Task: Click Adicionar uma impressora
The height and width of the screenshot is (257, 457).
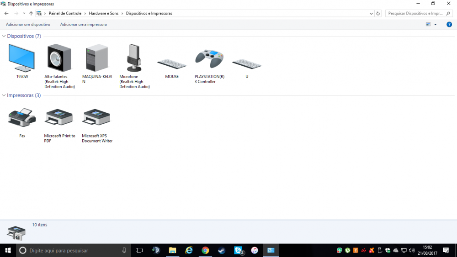Action: (x=83, y=25)
